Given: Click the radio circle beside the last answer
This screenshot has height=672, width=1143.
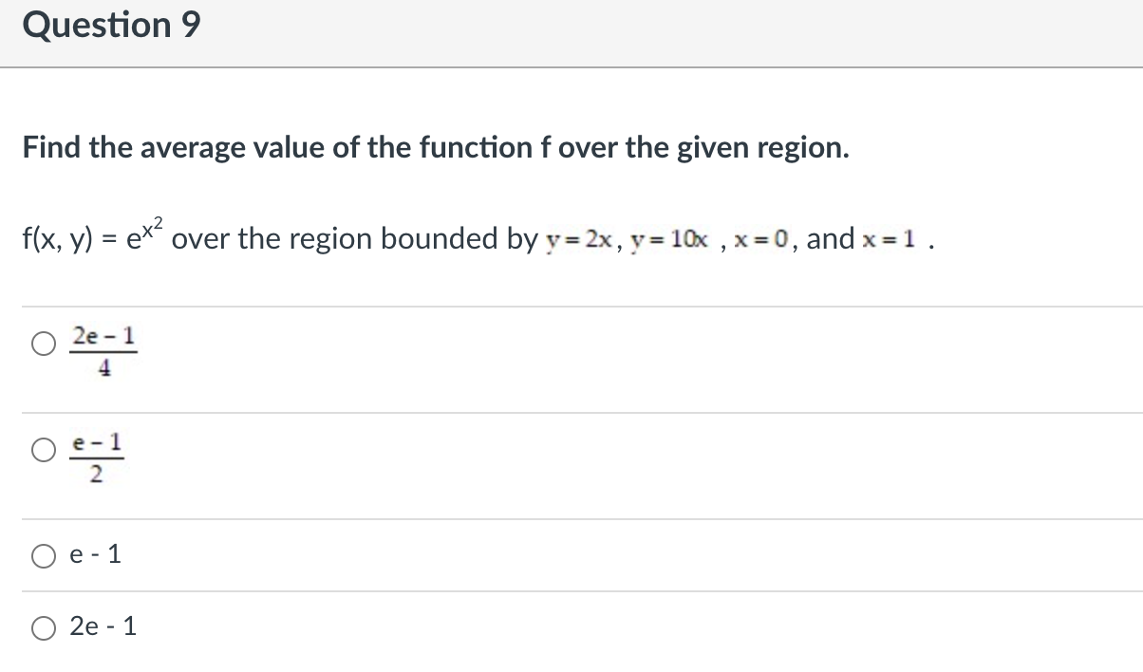Looking at the screenshot, I should [43, 625].
